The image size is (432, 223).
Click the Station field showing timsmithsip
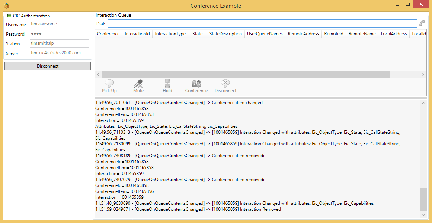click(x=59, y=43)
